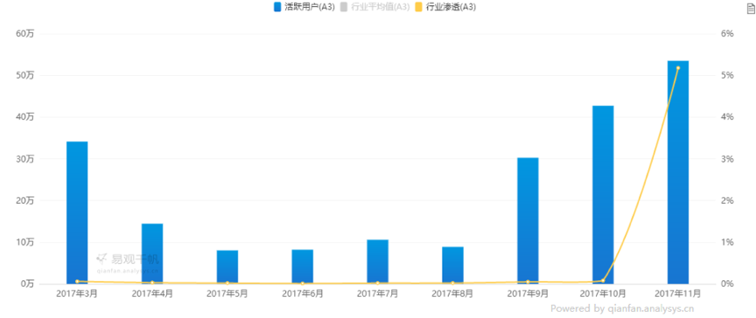Click the blue 活跃用户 legend color marker
The image size is (756, 318).
pyautogui.click(x=277, y=7)
